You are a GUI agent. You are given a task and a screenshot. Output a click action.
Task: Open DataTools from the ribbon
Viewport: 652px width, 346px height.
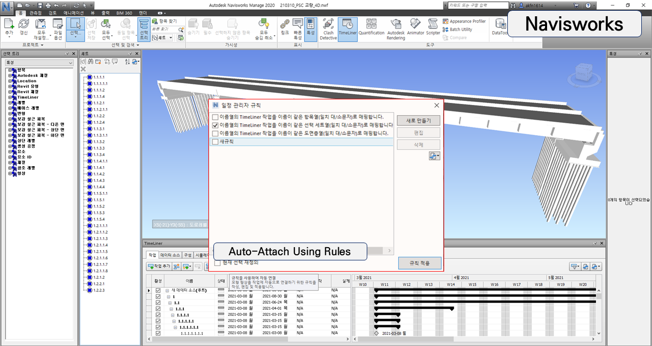click(500, 27)
